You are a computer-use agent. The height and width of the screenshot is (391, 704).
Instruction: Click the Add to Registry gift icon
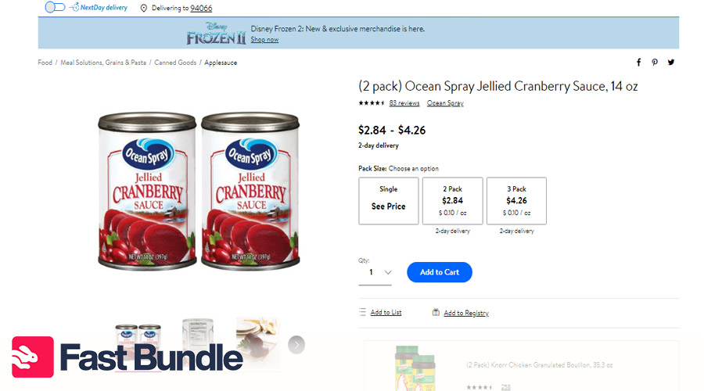436,312
